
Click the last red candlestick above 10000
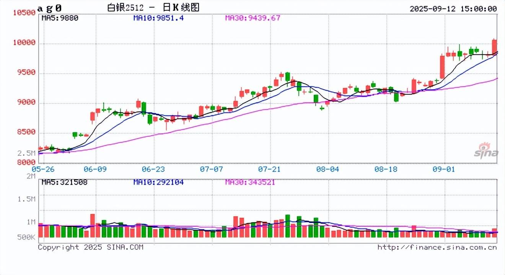point(494,46)
